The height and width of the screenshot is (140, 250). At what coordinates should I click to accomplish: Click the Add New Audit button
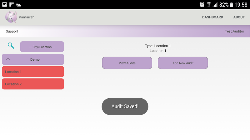[183, 63]
